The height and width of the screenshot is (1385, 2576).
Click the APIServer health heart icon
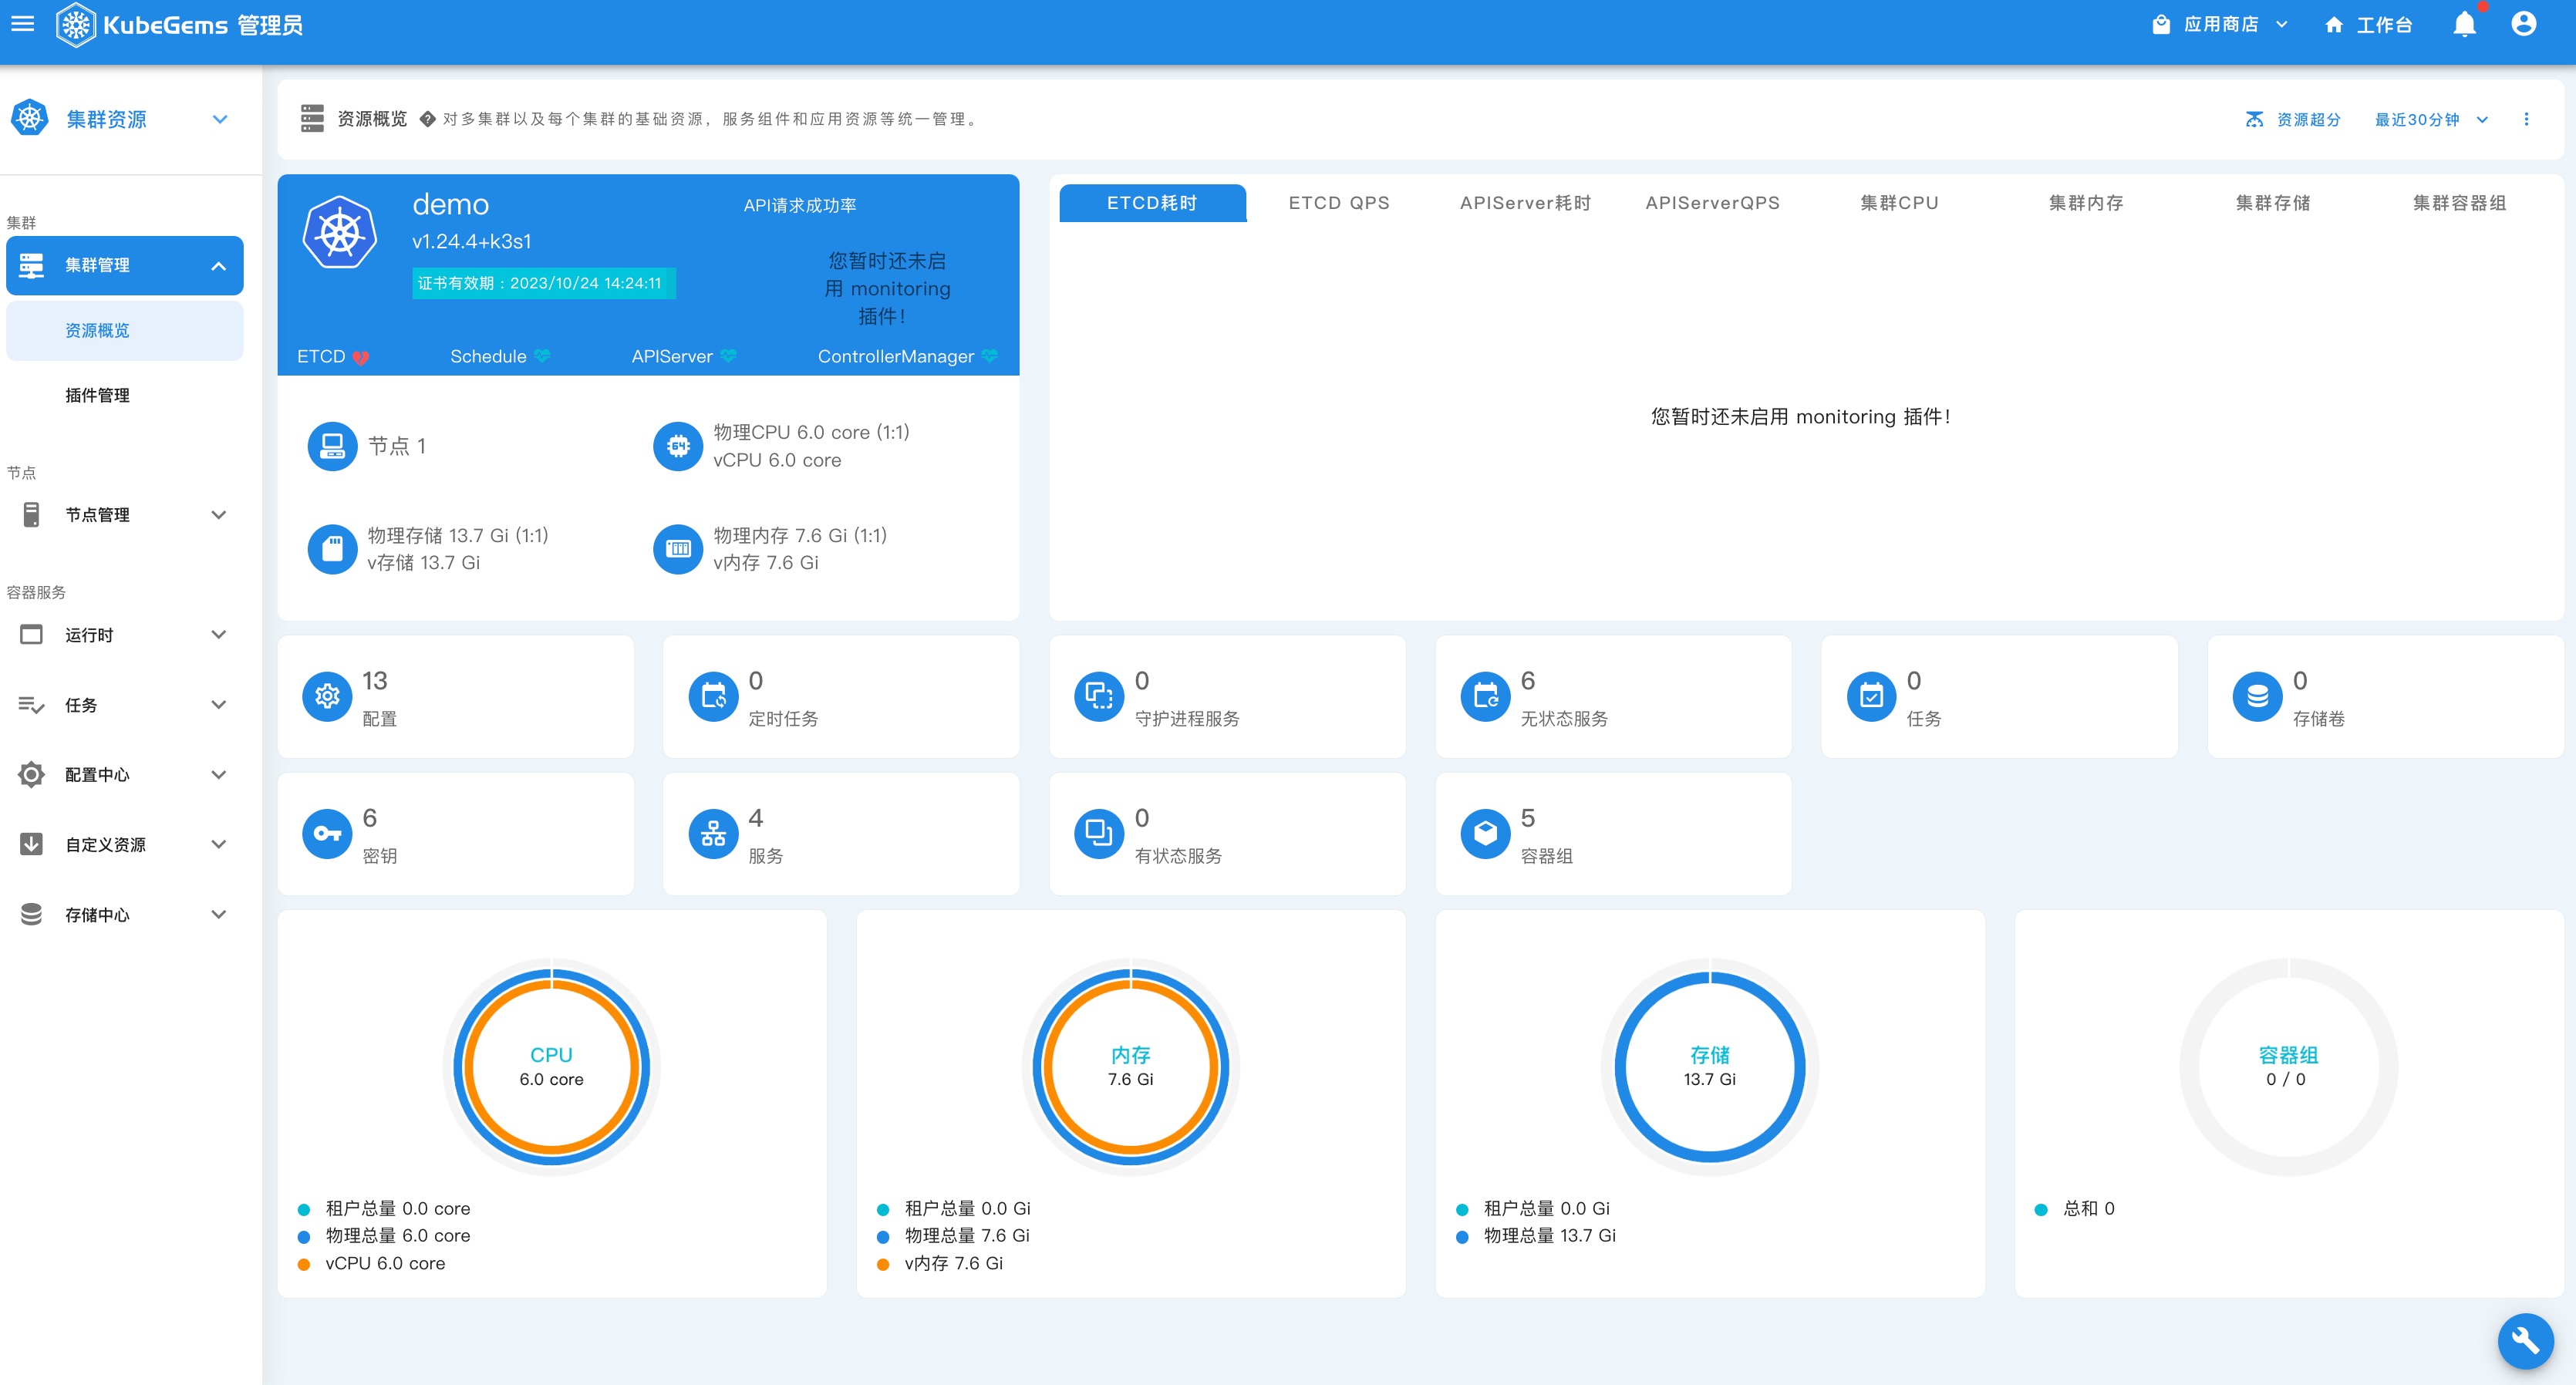(x=728, y=356)
